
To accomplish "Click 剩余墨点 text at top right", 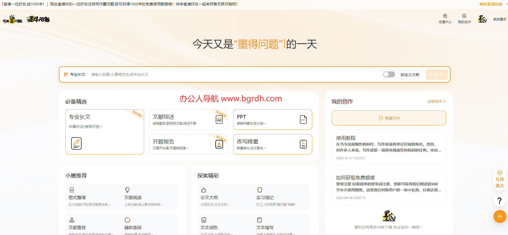I will click(x=500, y=19).
